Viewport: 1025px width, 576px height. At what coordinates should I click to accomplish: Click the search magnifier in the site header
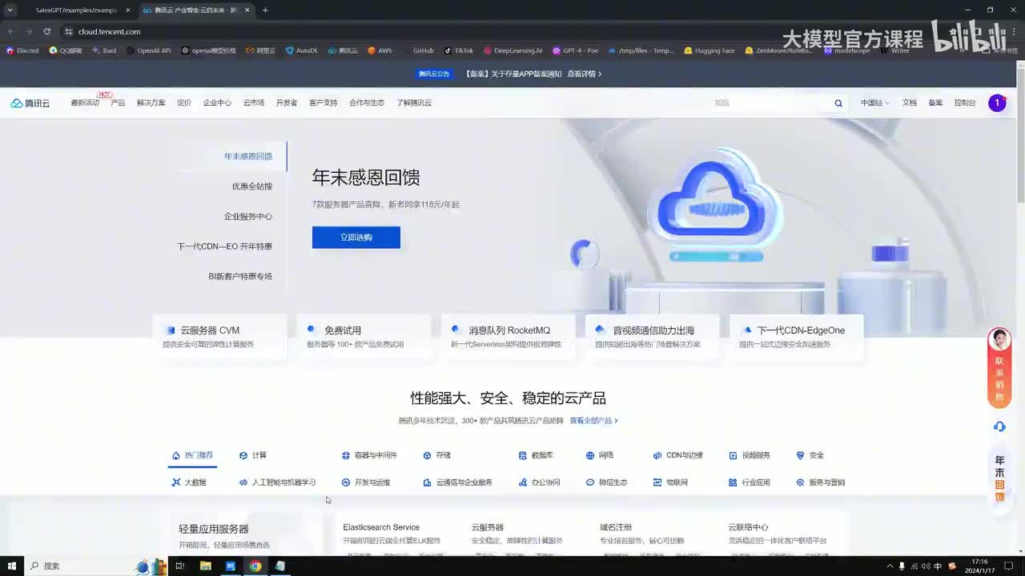(x=838, y=103)
